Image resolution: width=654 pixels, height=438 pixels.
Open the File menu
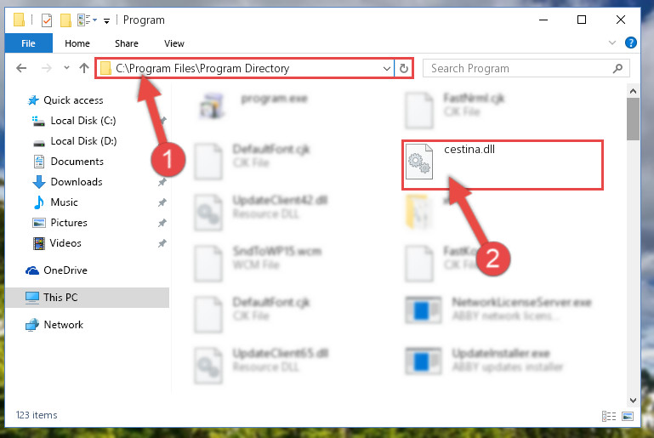28,43
